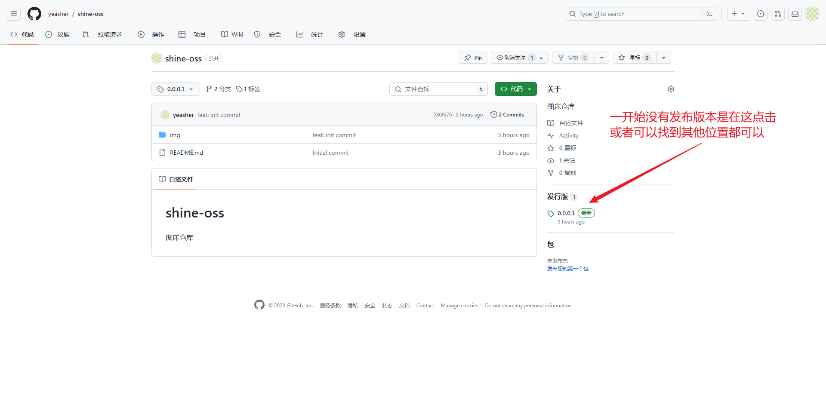Switch to the 代码 tab
This screenshot has height=395, width=826.
(x=22, y=34)
